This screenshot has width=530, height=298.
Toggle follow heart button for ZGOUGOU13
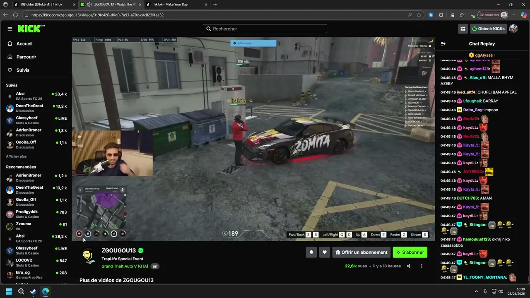coord(325,252)
